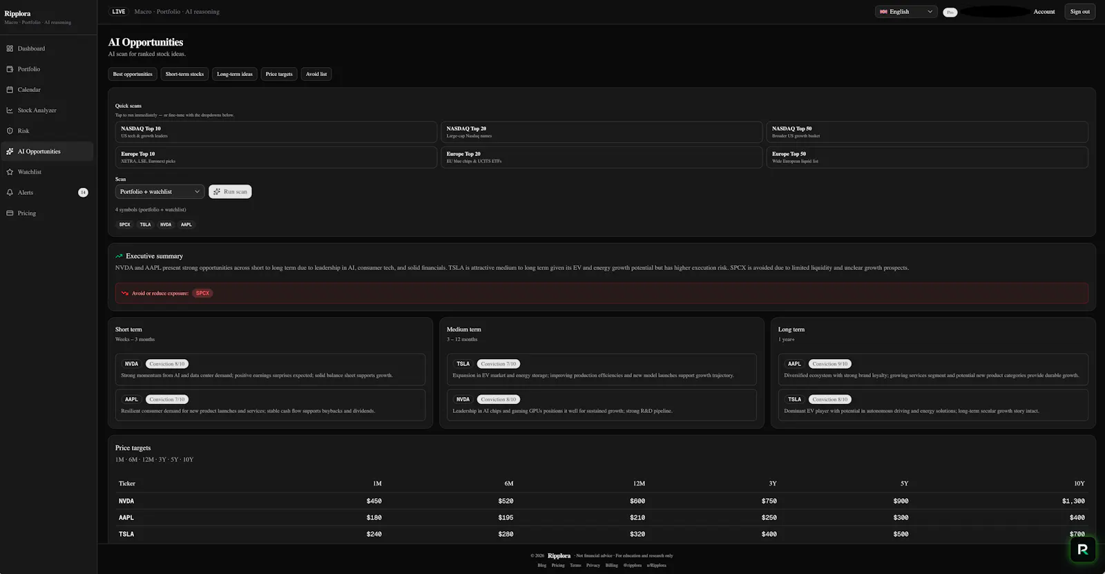Open Stock Analyzer in the sidebar
Image resolution: width=1105 pixels, height=574 pixels.
[x=47, y=111]
